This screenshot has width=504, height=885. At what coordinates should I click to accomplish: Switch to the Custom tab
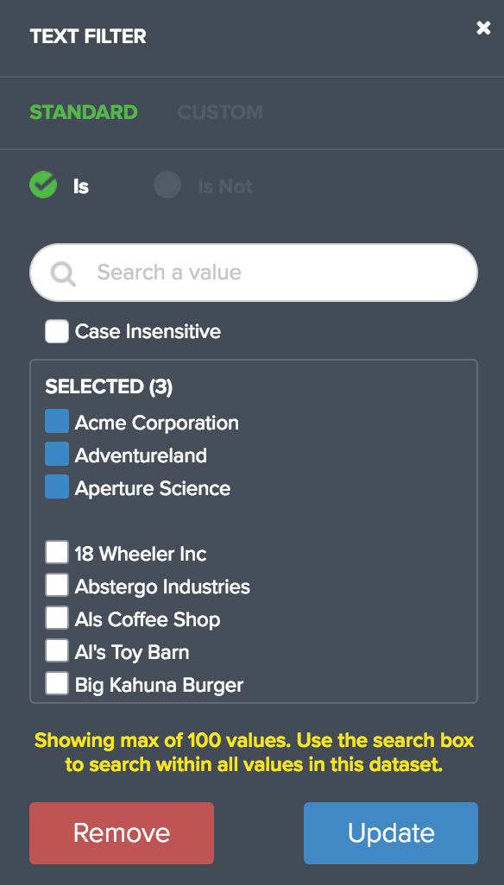pos(220,112)
